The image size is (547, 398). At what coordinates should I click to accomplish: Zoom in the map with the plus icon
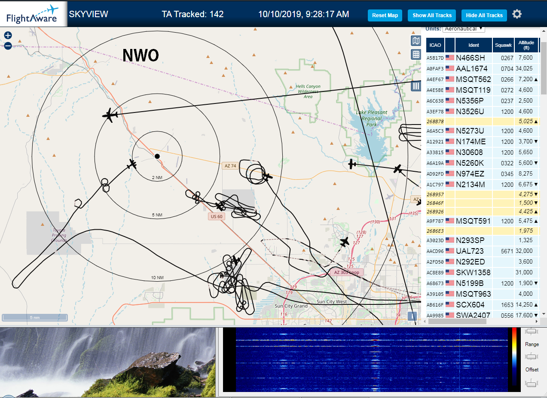(x=8, y=36)
